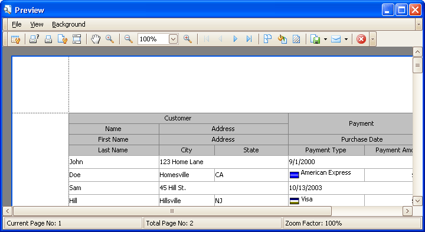Click the Visa payment cell
The height and width of the screenshot is (232, 425).
tap(326, 201)
